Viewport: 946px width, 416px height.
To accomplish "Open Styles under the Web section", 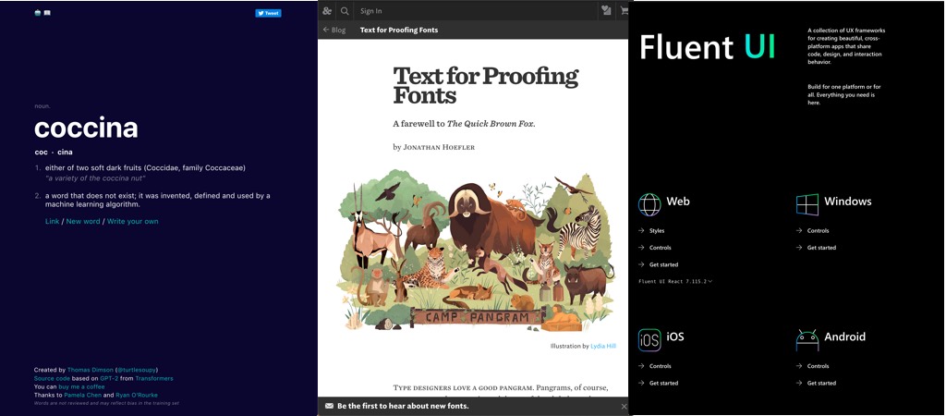I will click(x=656, y=230).
